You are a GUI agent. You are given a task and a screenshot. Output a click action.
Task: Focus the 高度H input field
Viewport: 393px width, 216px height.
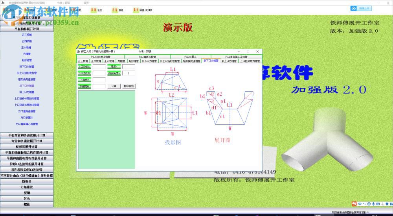coord(129,67)
